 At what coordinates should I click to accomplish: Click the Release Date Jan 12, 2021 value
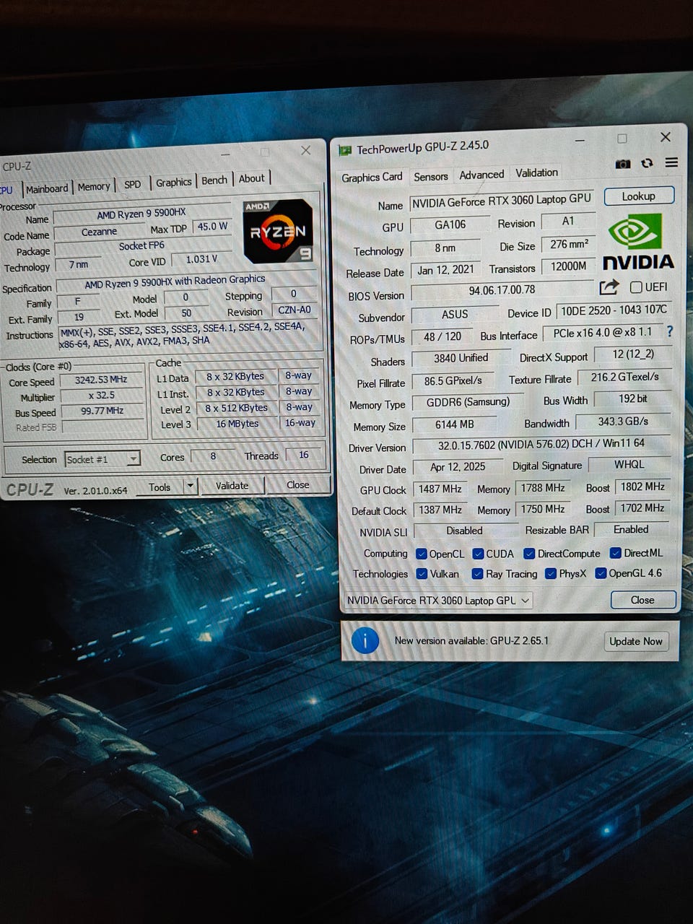point(446,270)
